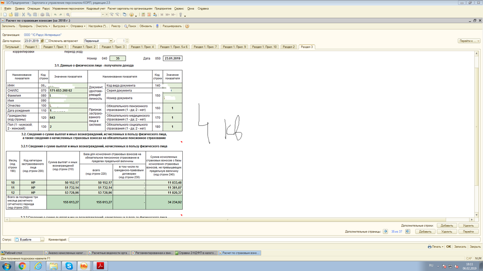Viewport: 483px width, 271px height.
Task: Click the Copy icon in main toolbar
Action: 29,14
